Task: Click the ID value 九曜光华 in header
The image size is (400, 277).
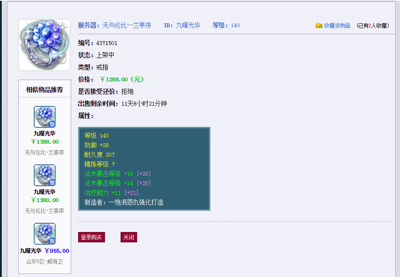Action: coord(188,25)
